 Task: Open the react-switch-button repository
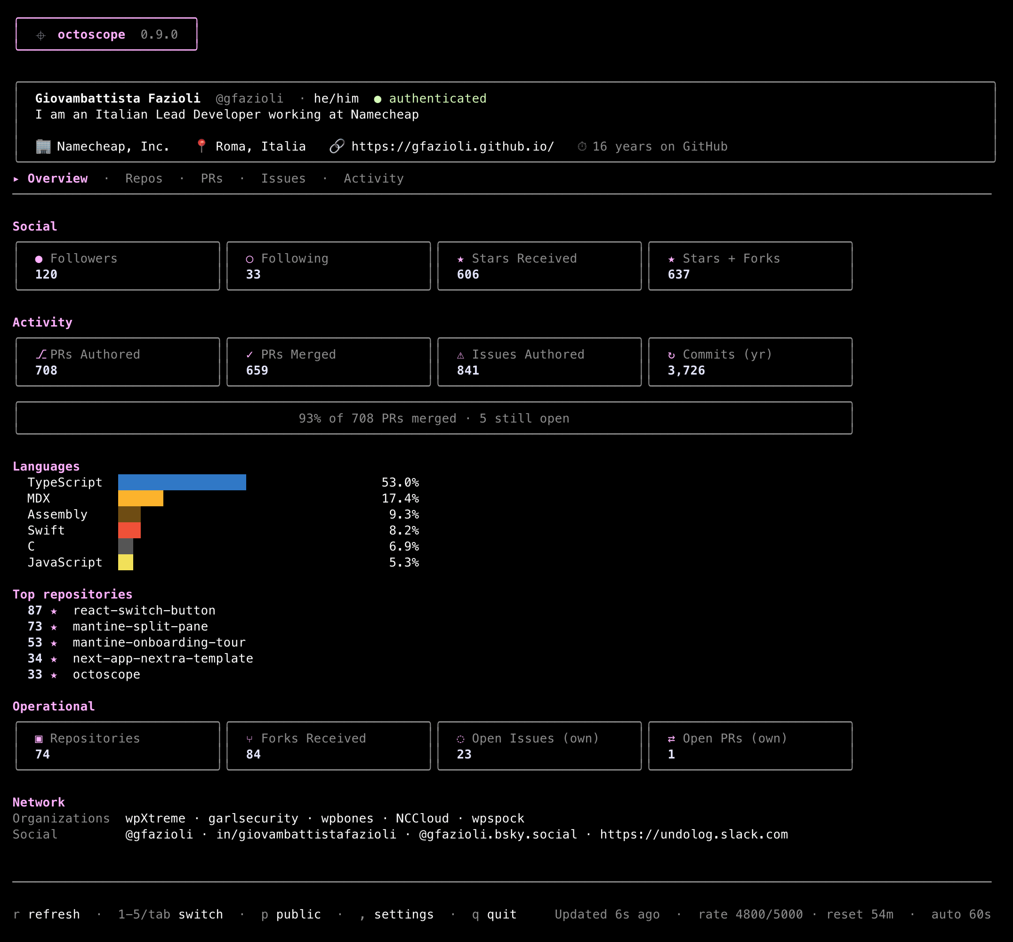coord(144,610)
